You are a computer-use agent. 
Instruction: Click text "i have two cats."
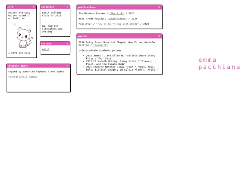(x=20, y=53)
